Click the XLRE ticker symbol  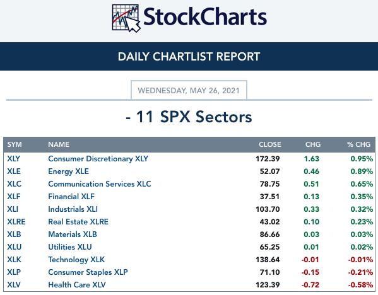point(16,221)
